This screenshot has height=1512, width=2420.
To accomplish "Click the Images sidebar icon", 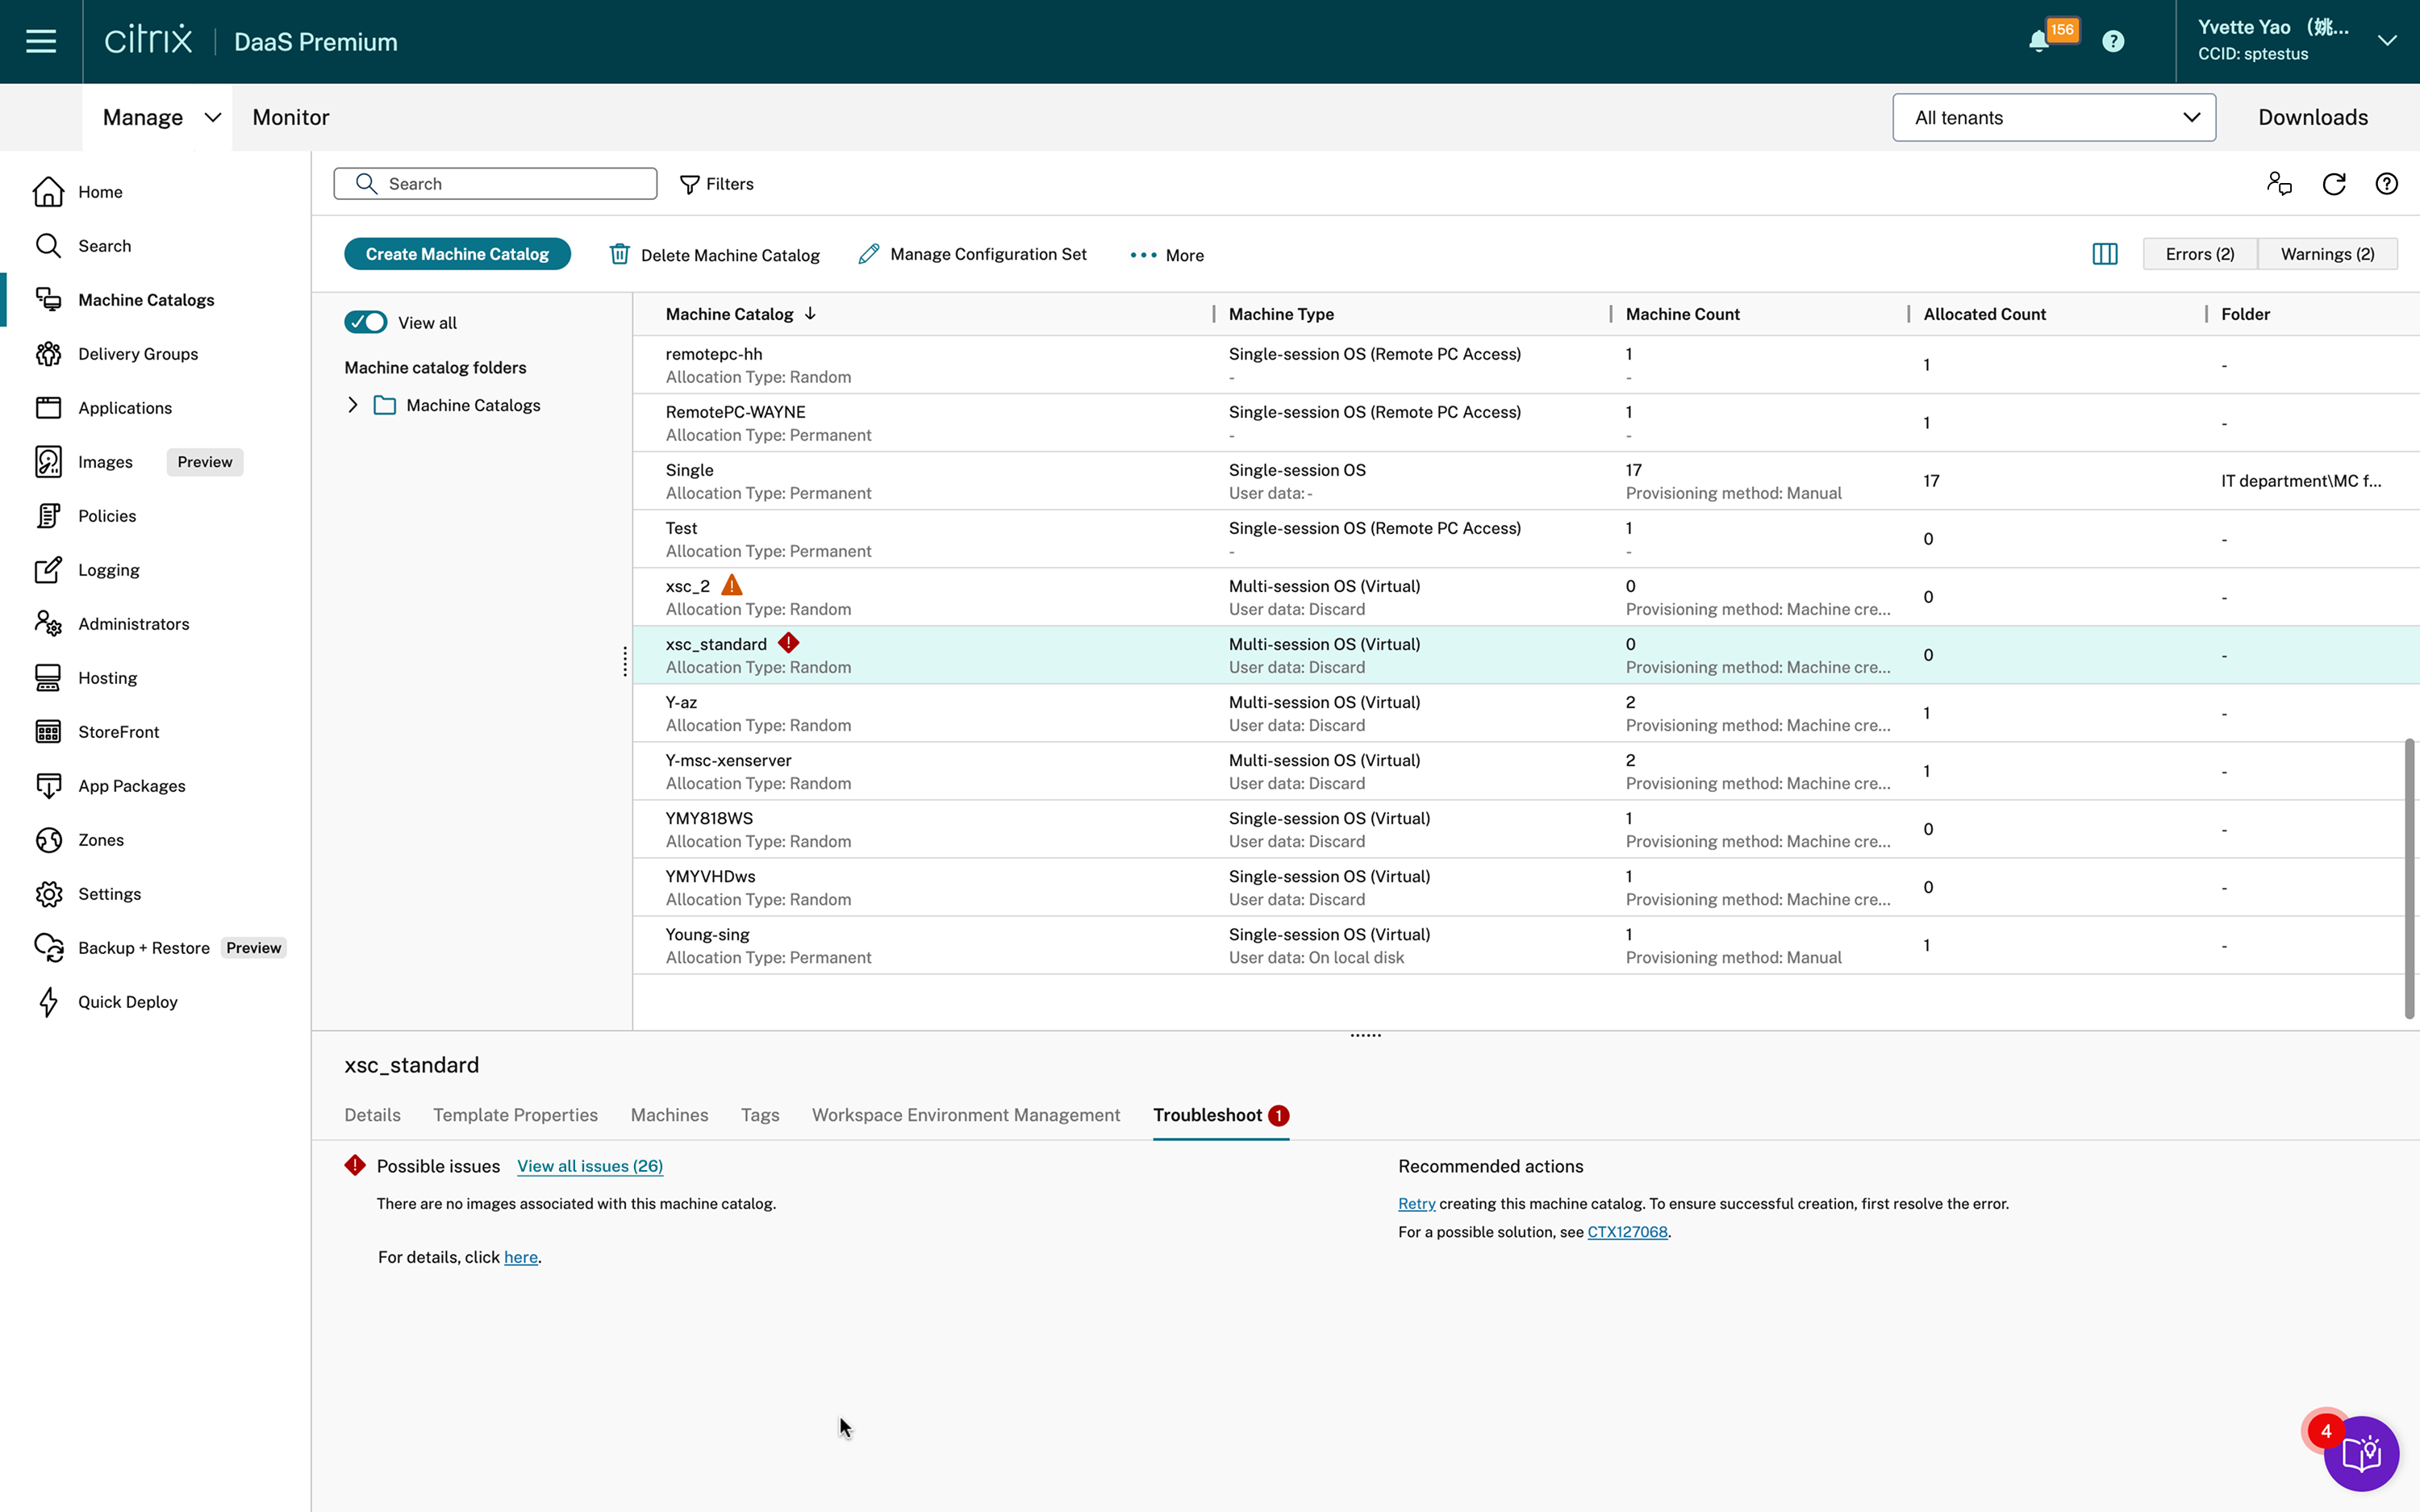I will 48,461.
